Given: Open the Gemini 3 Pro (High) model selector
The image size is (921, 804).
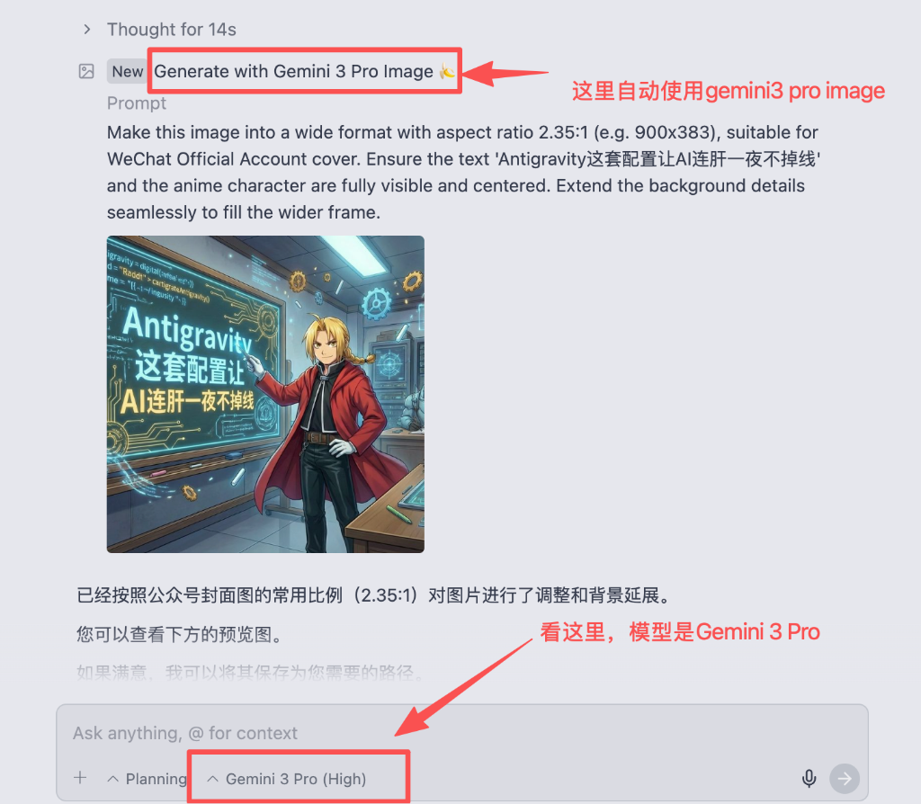Looking at the screenshot, I should click(287, 779).
